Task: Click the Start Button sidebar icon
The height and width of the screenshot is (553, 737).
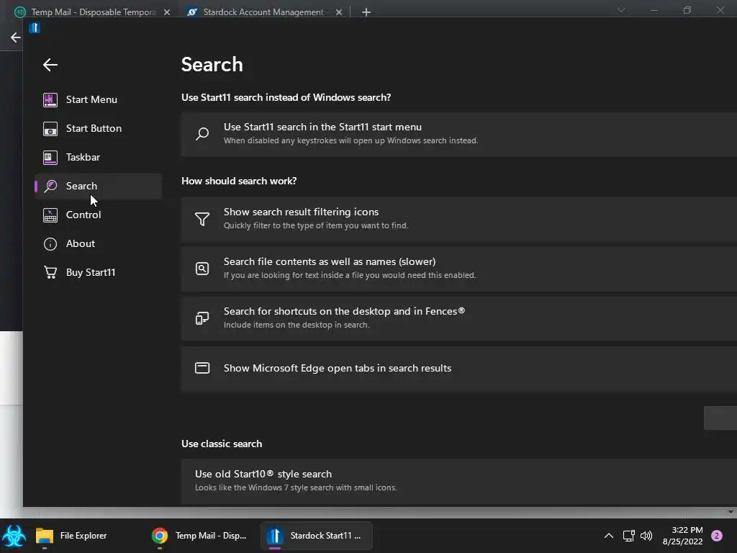Action: click(50, 128)
